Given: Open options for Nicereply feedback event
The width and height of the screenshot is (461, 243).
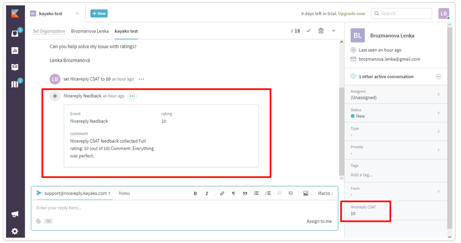Looking at the screenshot, I should (132, 96).
